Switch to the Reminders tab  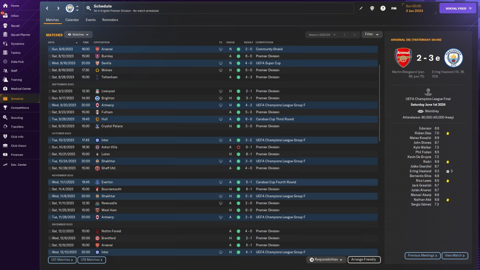tap(110, 20)
